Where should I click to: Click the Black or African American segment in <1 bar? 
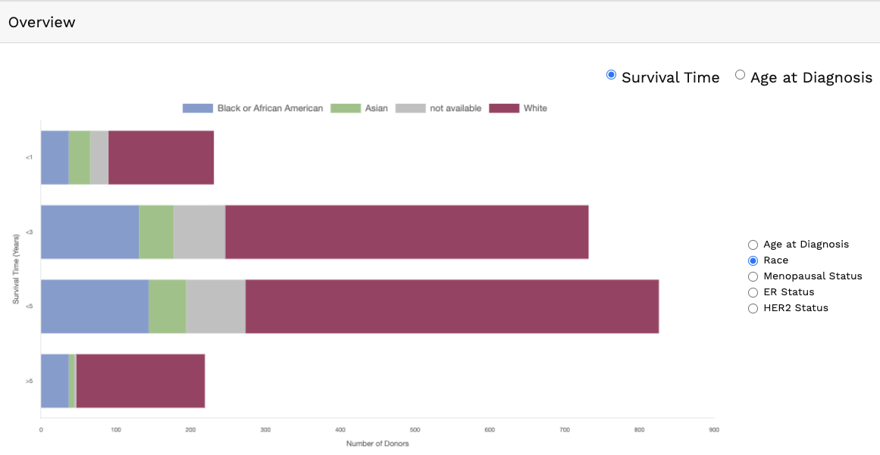point(55,157)
